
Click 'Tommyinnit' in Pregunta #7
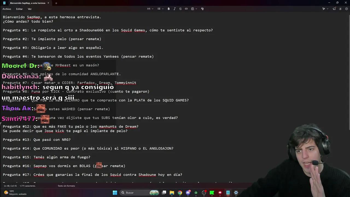click(125, 83)
